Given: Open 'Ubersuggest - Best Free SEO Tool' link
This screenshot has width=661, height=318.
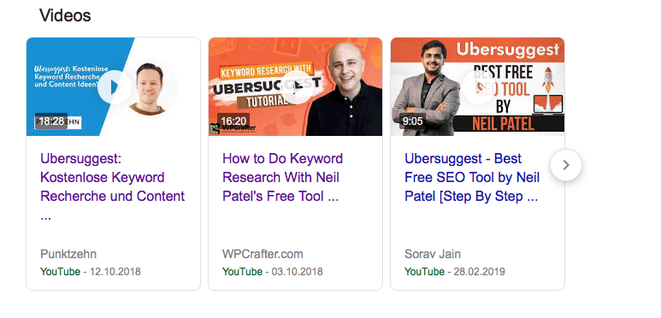Looking at the screenshot, I should tap(472, 177).
